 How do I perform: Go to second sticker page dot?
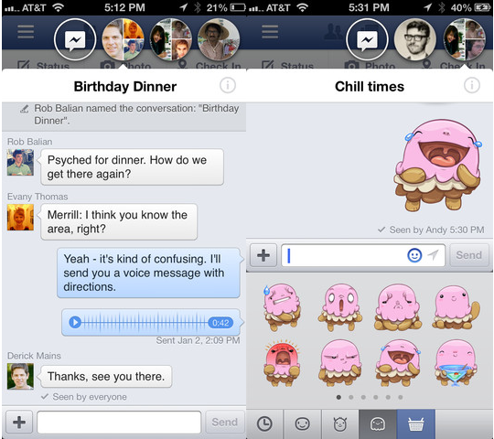click(350, 398)
